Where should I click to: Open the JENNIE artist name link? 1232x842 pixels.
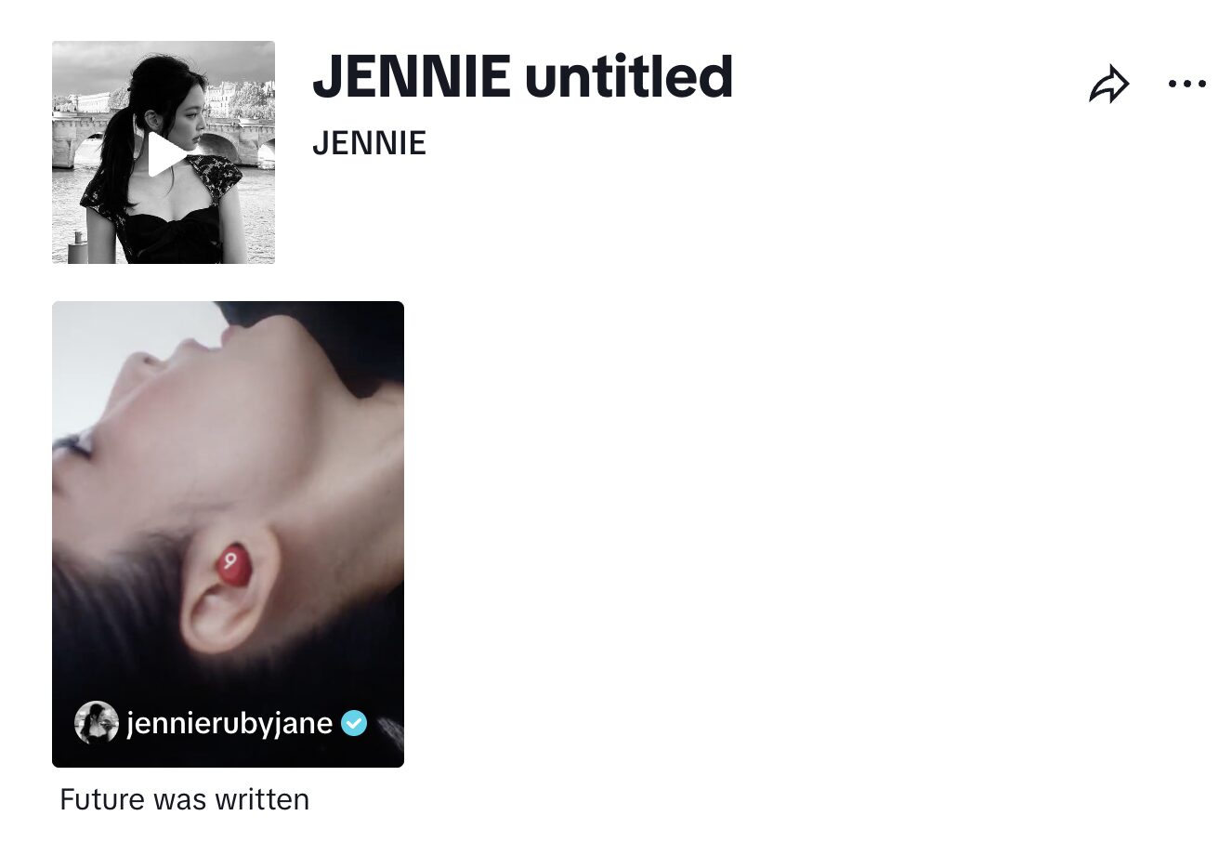pos(369,143)
